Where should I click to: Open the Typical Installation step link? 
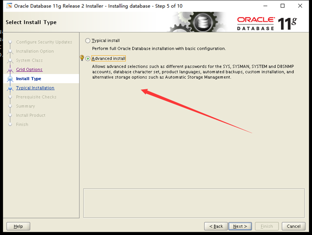point(35,88)
